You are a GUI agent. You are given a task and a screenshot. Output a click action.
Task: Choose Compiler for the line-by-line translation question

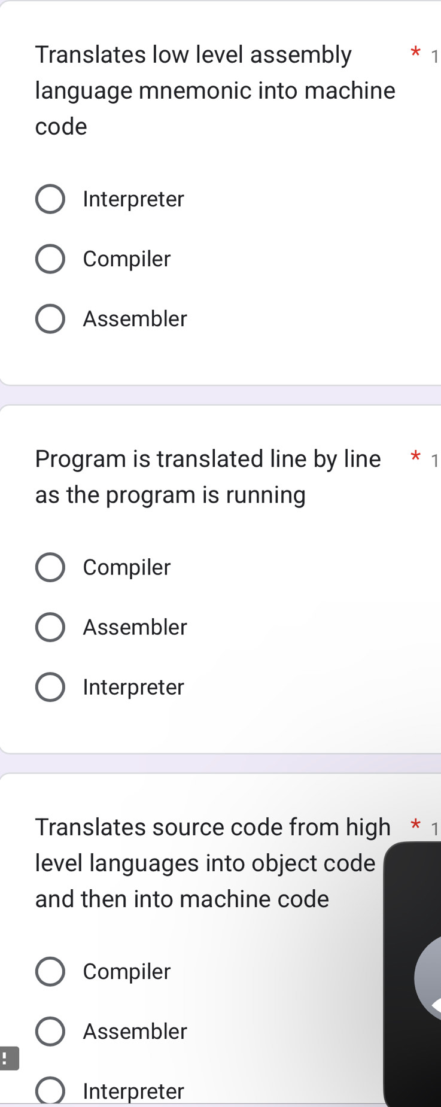(50, 567)
